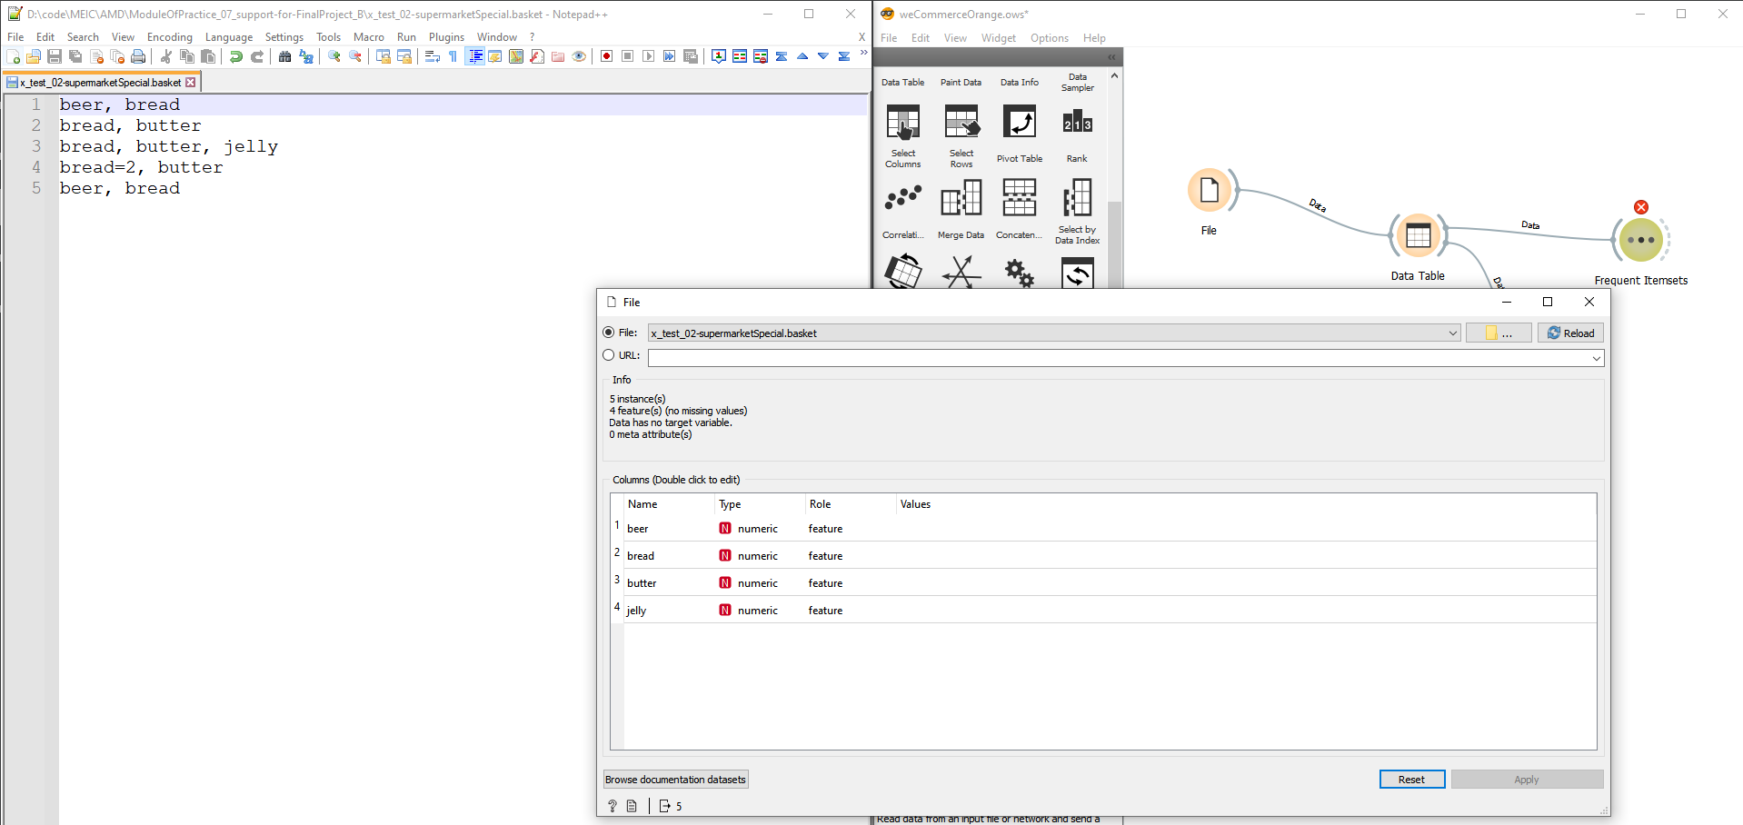Open Notepad++ Encoding menu
The height and width of the screenshot is (825, 1743).
(x=170, y=37)
